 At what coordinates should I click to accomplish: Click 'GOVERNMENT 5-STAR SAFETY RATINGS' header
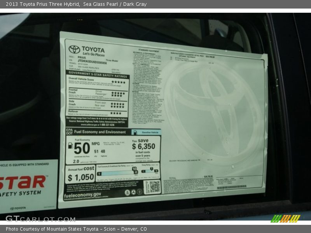pos(98,75)
